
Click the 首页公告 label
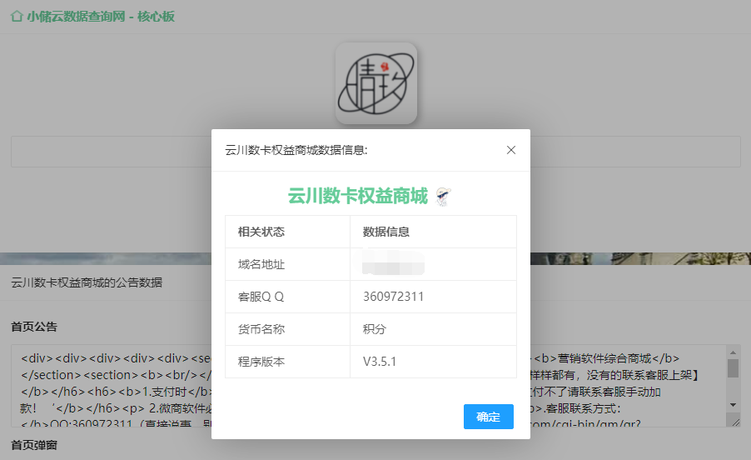pyautogui.click(x=34, y=327)
